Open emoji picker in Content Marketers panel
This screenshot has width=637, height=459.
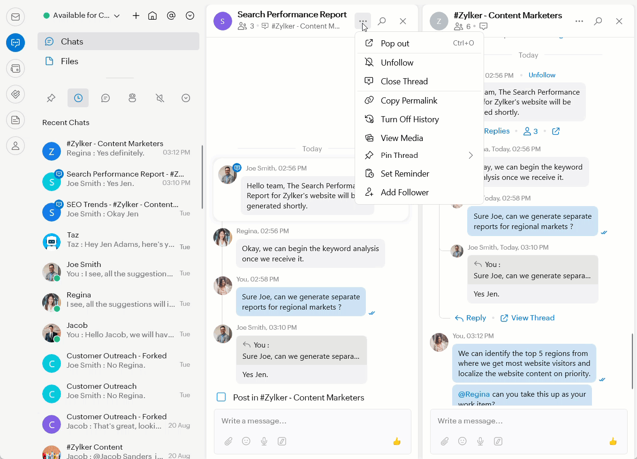pyautogui.click(x=463, y=441)
